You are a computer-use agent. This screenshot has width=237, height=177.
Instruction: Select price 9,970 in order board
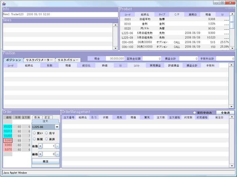pos(8,149)
